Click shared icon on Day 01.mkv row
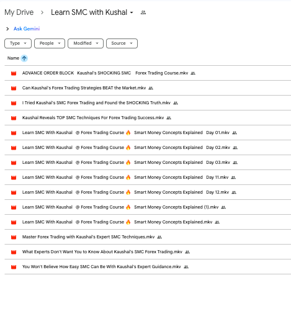The width and height of the screenshot is (291, 311). coord(235,133)
